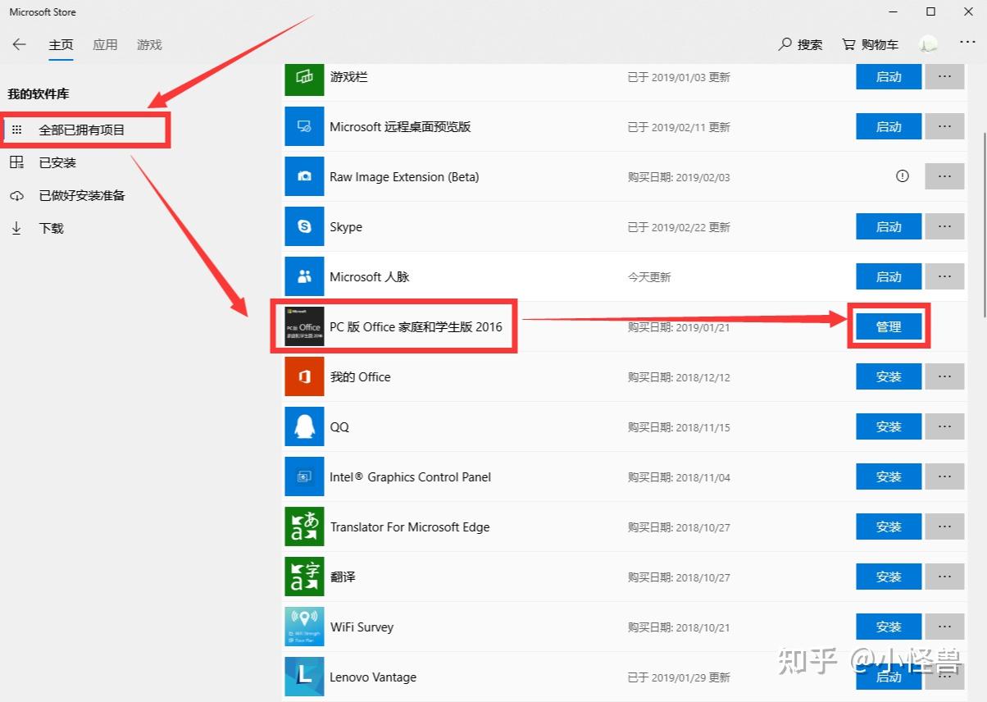Open more options for Skype
This screenshot has height=702, width=987.
point(944,227)
